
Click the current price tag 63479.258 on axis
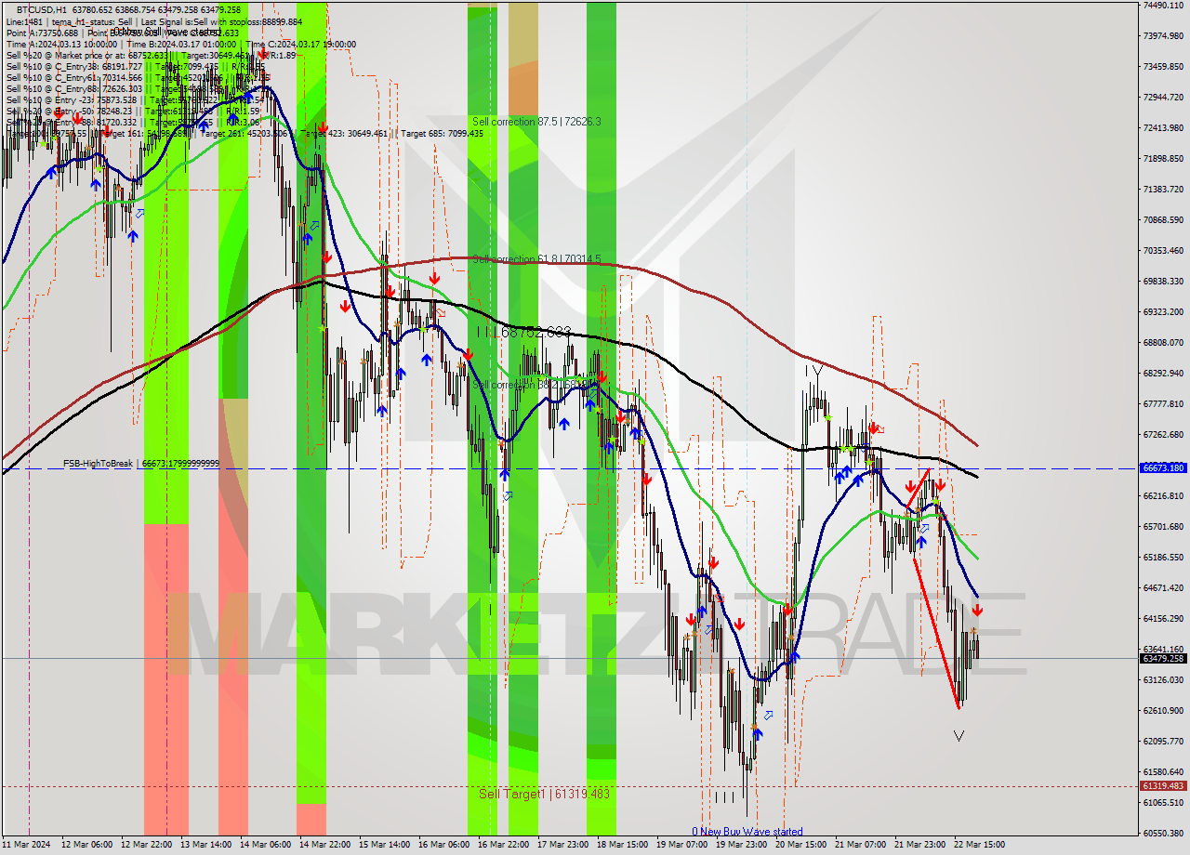[1163, 658]
